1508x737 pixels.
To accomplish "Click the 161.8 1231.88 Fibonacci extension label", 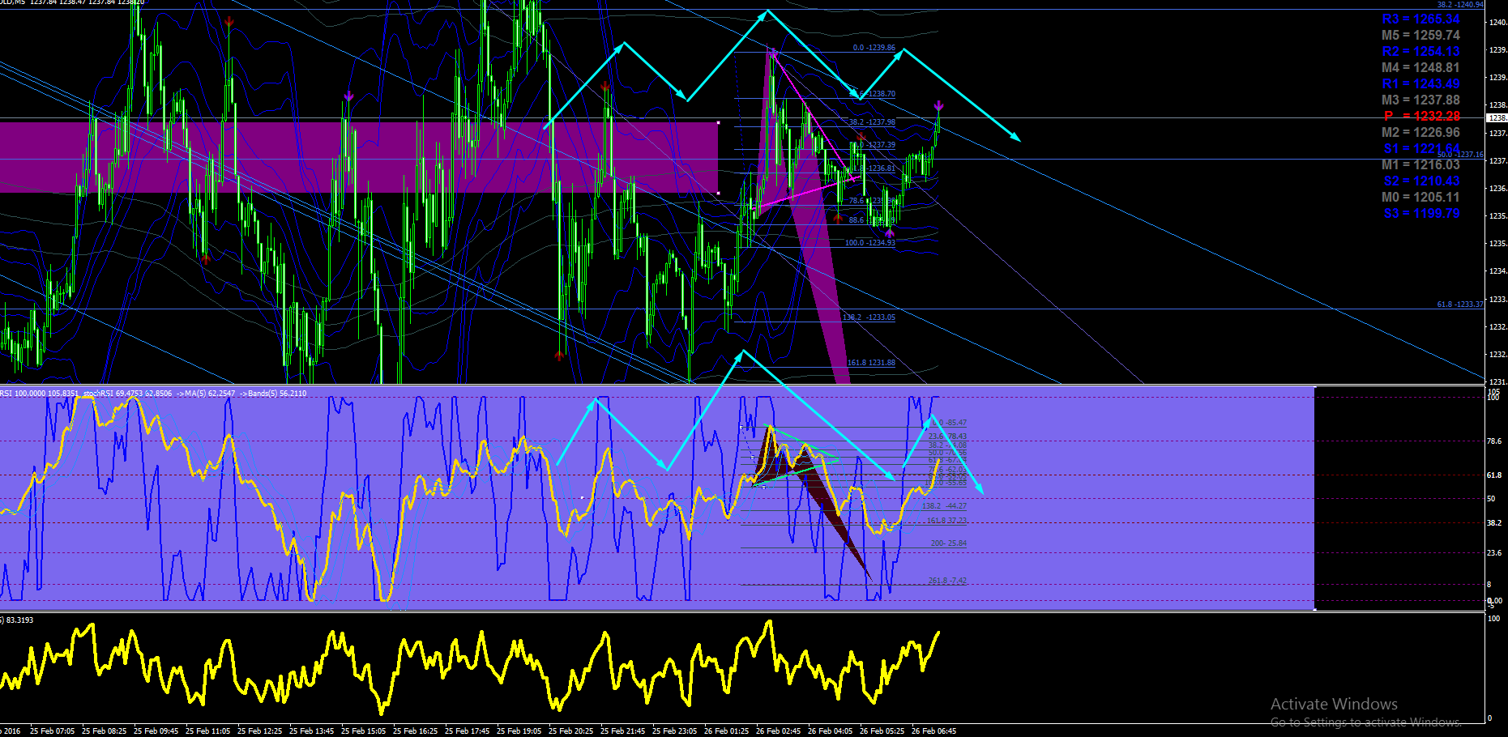I will 871,363.
